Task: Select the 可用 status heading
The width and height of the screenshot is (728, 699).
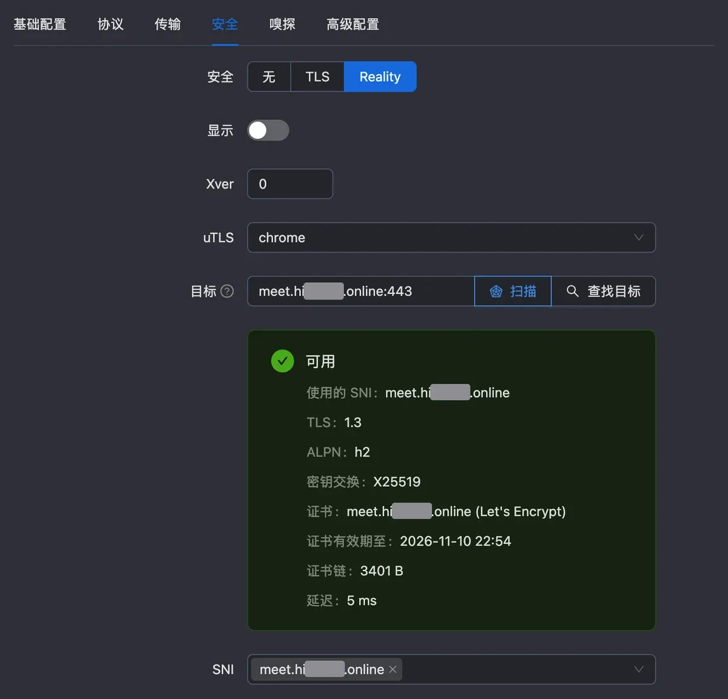Action: pyautogui.click(x=320, y=361)
